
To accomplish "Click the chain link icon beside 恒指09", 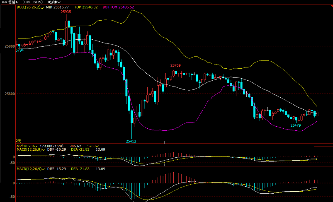I will 4,2.
